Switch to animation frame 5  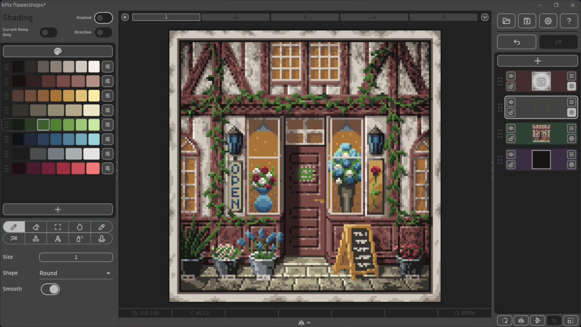(x=443, y=17)
